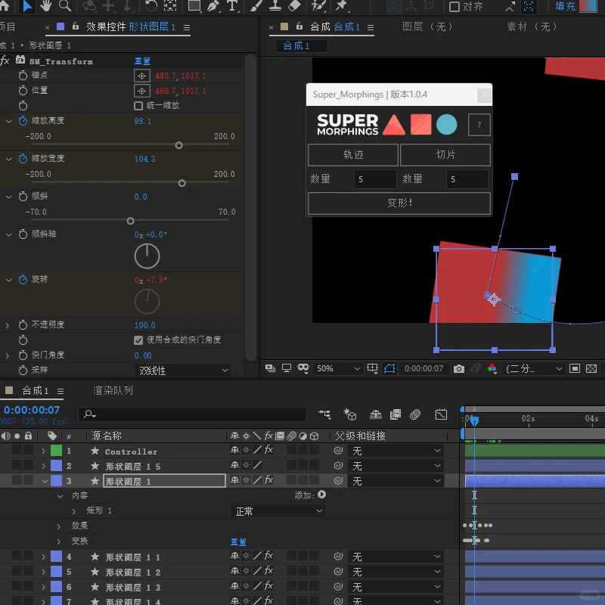This screenshot has width=605, height=605.
Task: Open the viewer 50% magnification dropdown
Action: (x=337, y=368)
